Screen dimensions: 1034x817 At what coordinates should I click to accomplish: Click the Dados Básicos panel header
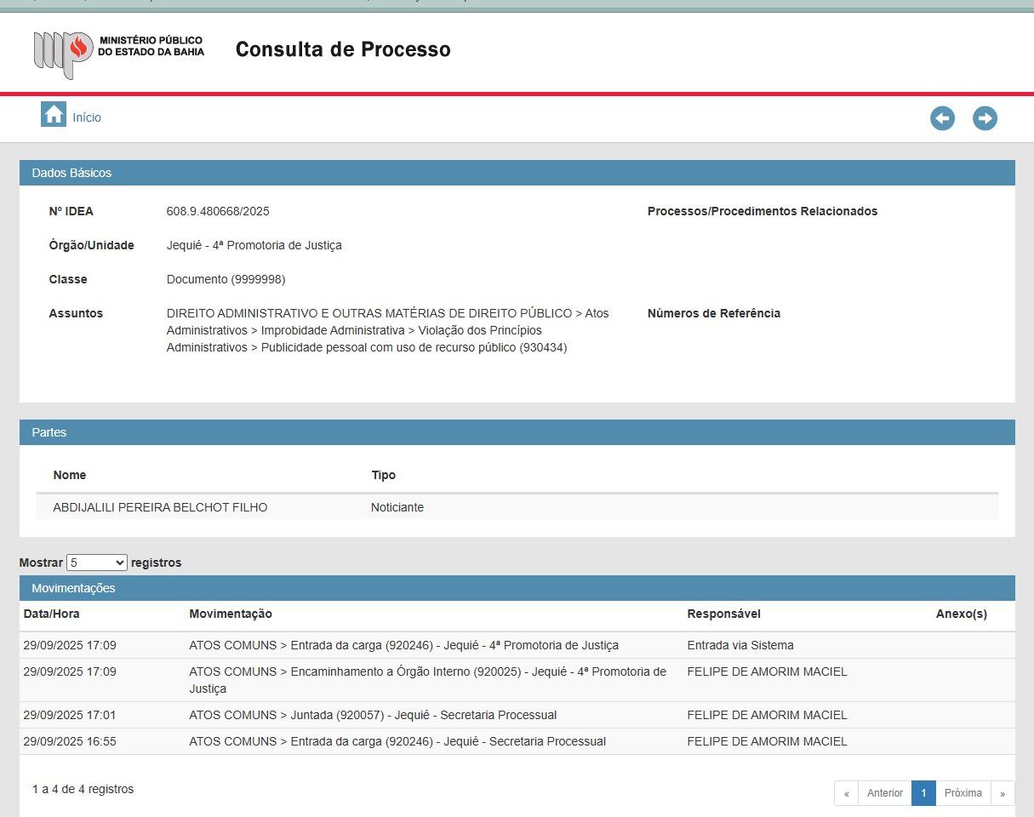coord(517,173)
